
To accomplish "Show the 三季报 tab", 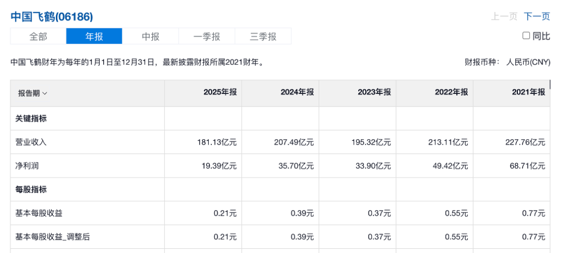I will pos(263,36).
